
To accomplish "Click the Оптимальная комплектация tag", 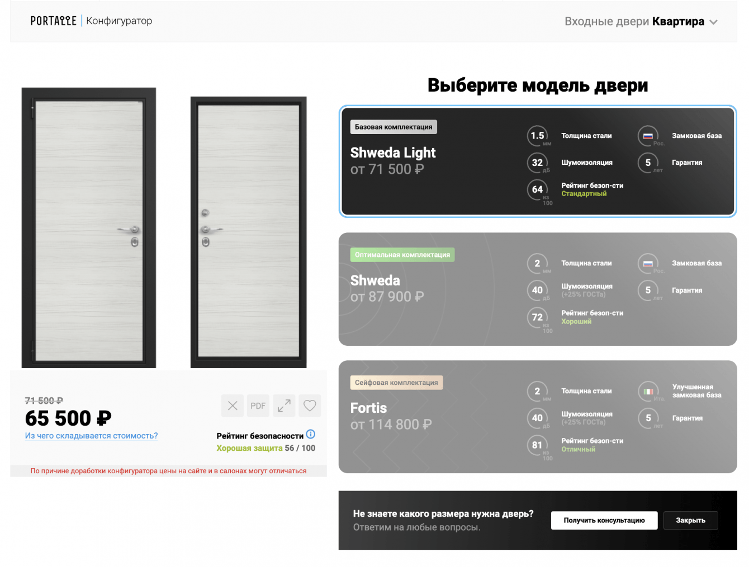I will point(402,255).
